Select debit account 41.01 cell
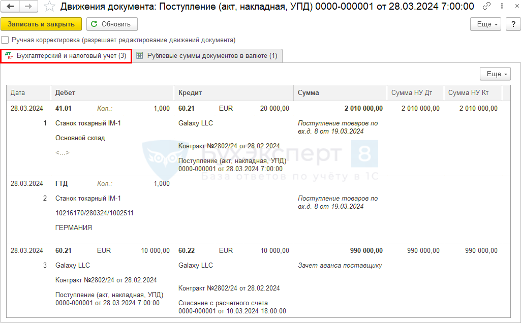This screenshot has width=521, height=323. point(64,108)
